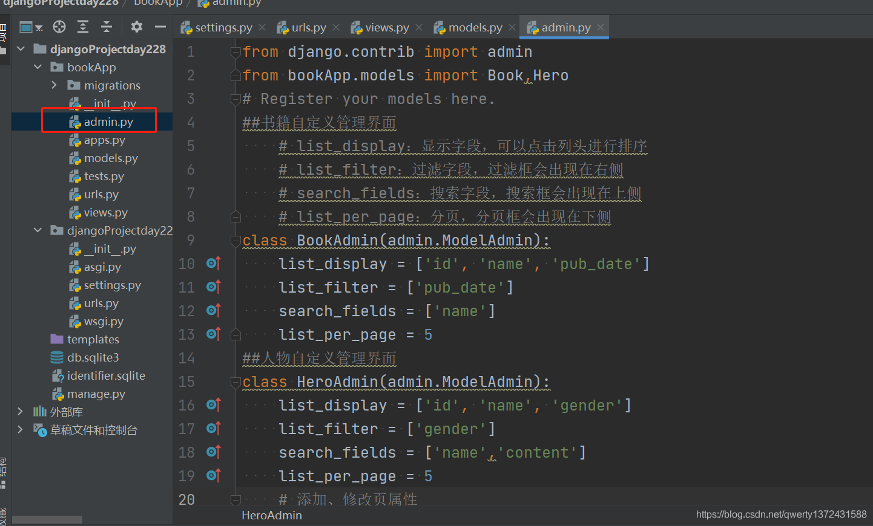Close the settings.py tab
The width and height of the screenshot is (873, 526).
click(262, 27)
